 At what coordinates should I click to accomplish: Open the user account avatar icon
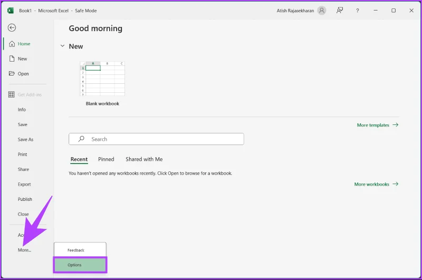pyautogui.click(x=322, y=11)
